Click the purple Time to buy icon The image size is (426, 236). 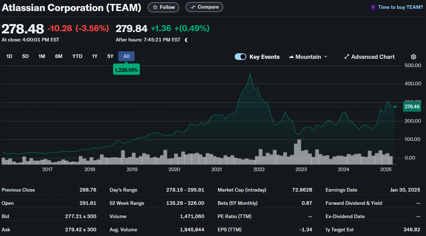373,7
